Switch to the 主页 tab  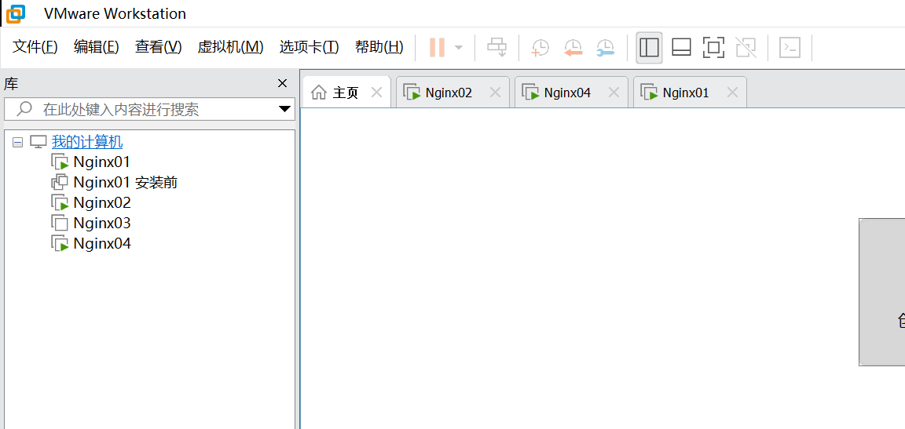347,92
